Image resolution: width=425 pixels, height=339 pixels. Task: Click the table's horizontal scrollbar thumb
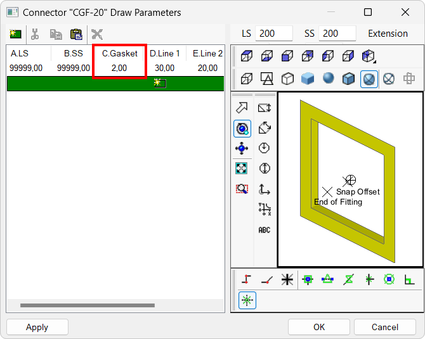click(x=88, y=305)
